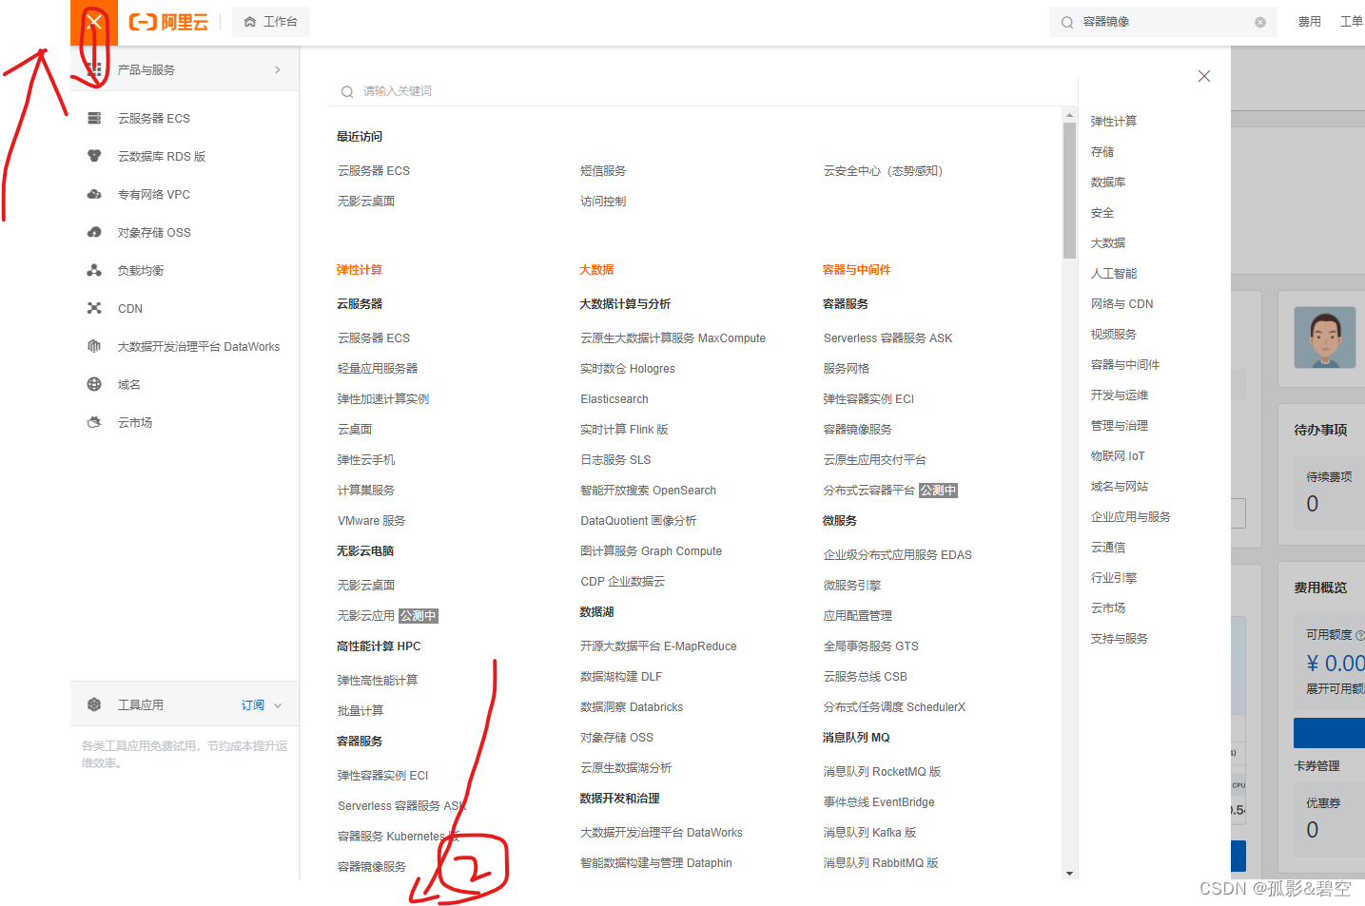This screenshot has height=906, width=1365.
Task: Open DataWorks sidebar icon
Action: coord(94,346)
